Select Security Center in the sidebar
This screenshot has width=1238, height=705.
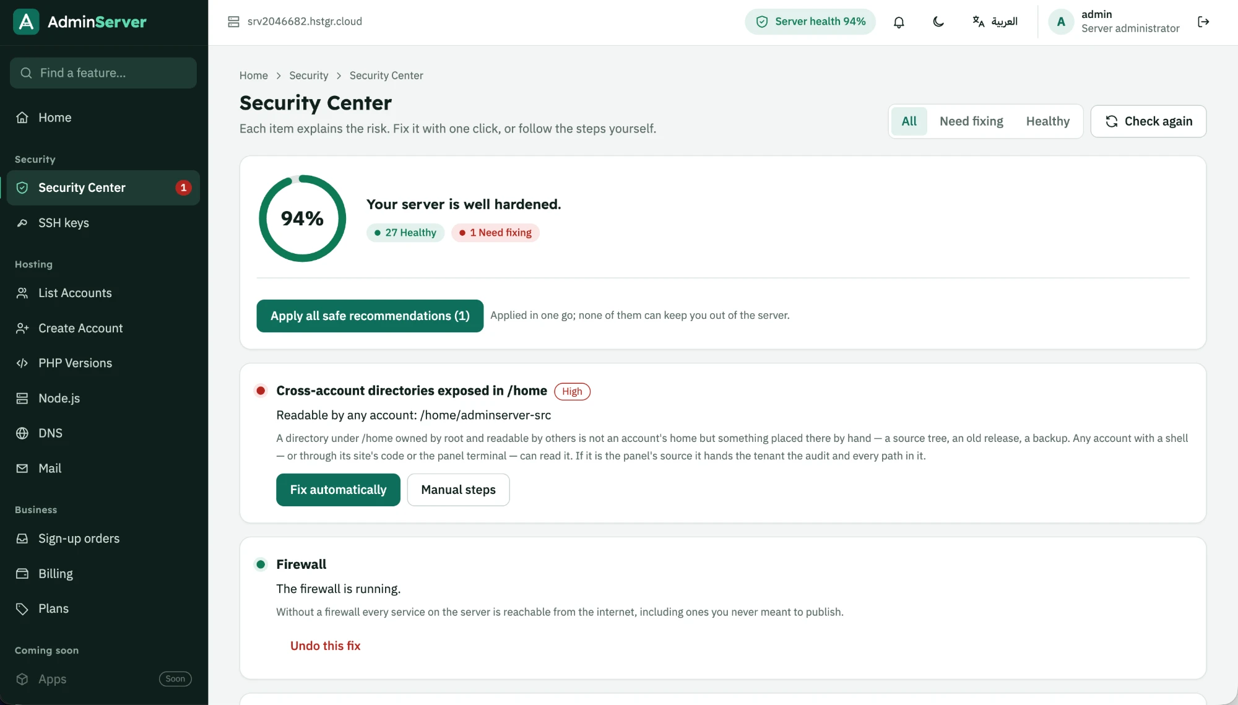pos(103,188)
